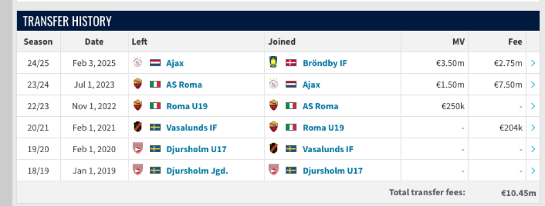Follow the Vasalunds IF link in the 19/20 Joined column
The width and height of the screenshot is (545, 206).
pos(328,149)
